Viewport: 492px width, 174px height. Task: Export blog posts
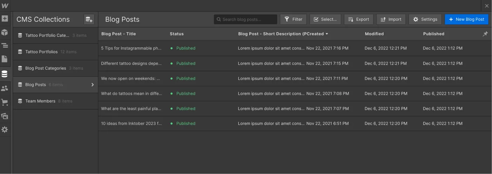click(x=358, y=19)
